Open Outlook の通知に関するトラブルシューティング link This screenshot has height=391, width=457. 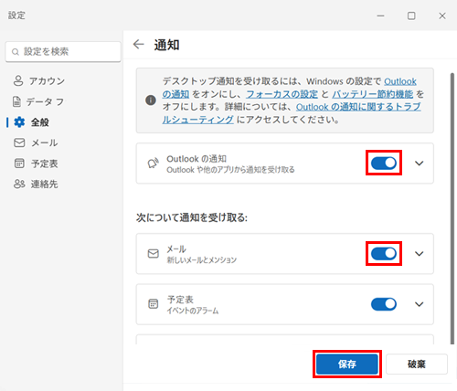point(358,107)
